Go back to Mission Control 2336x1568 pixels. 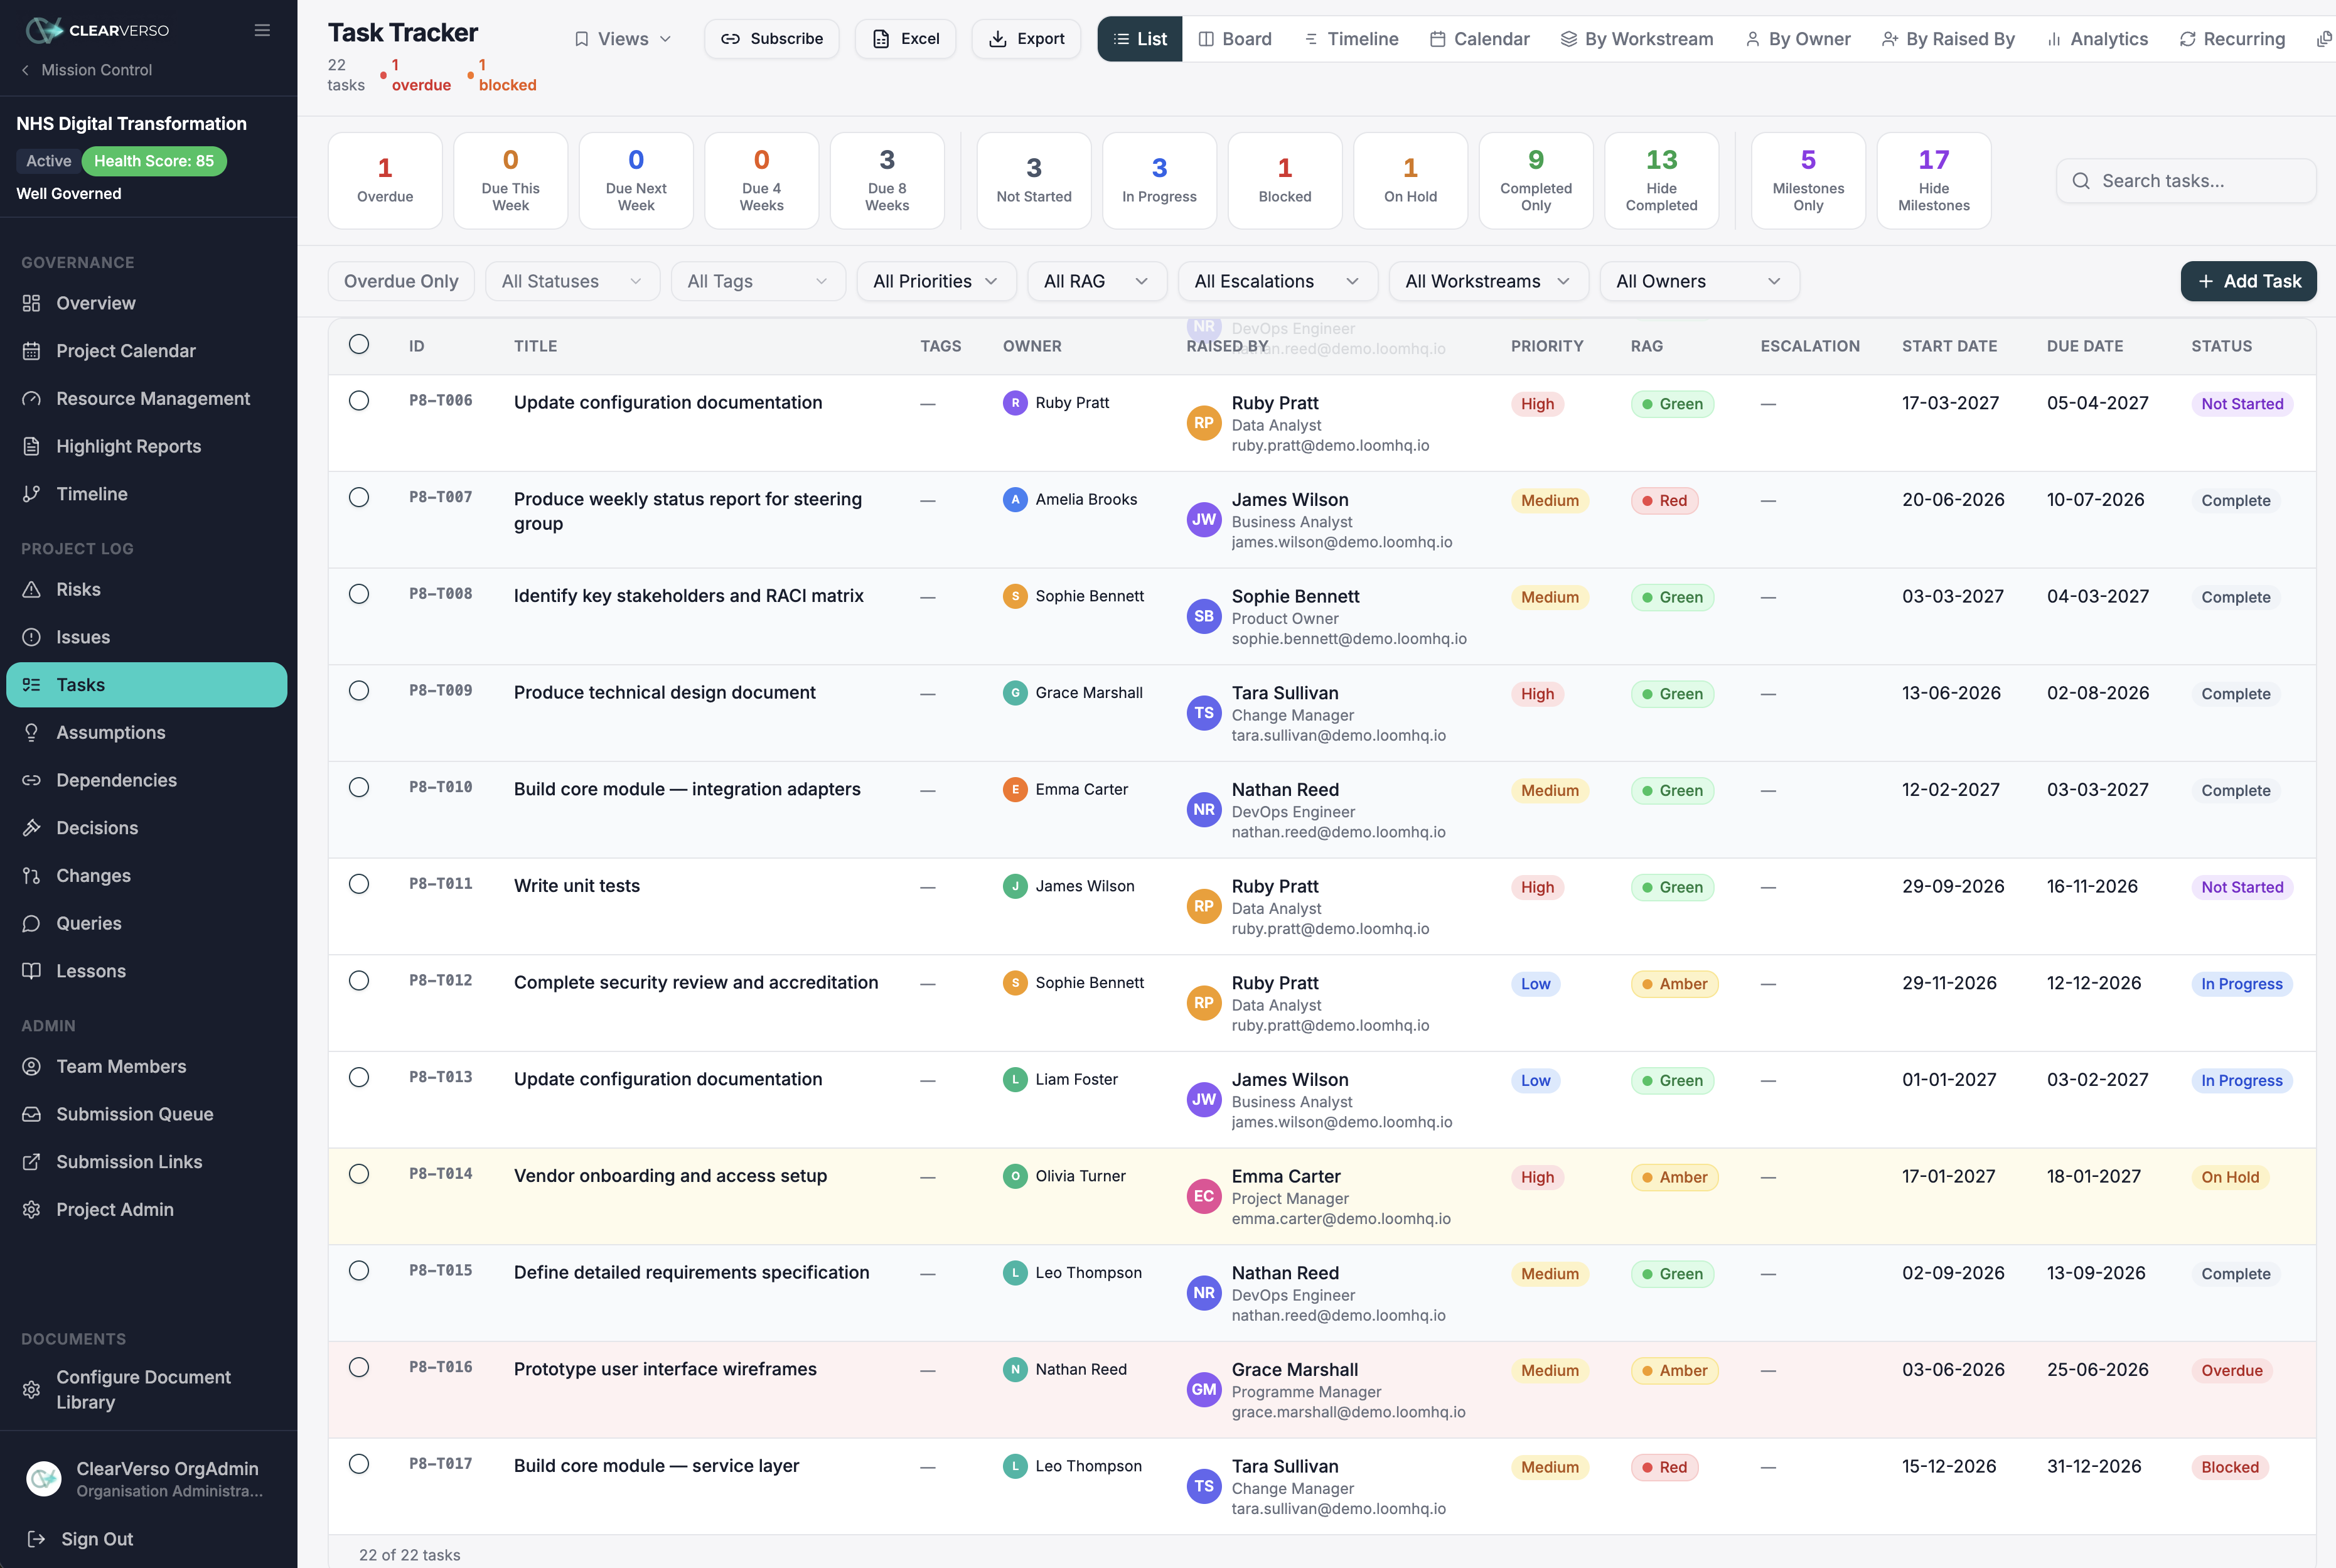click(x=87, y=70)
